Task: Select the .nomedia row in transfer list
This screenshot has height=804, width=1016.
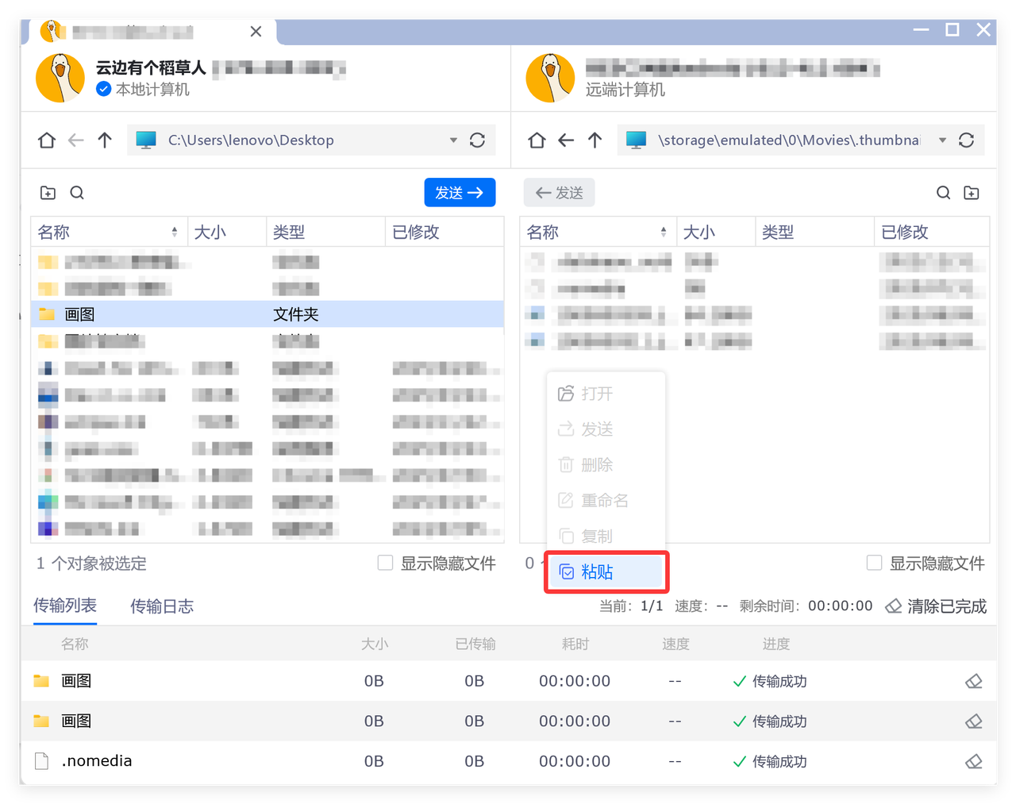Action: (509, 761)
